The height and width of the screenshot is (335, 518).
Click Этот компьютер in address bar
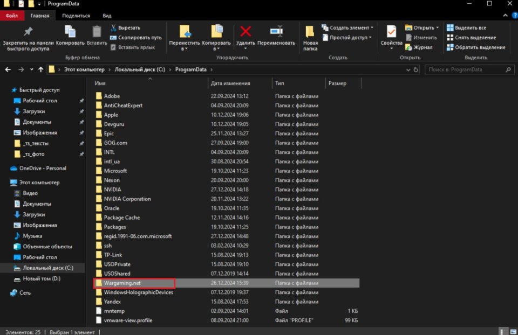[x=84, y=69]
